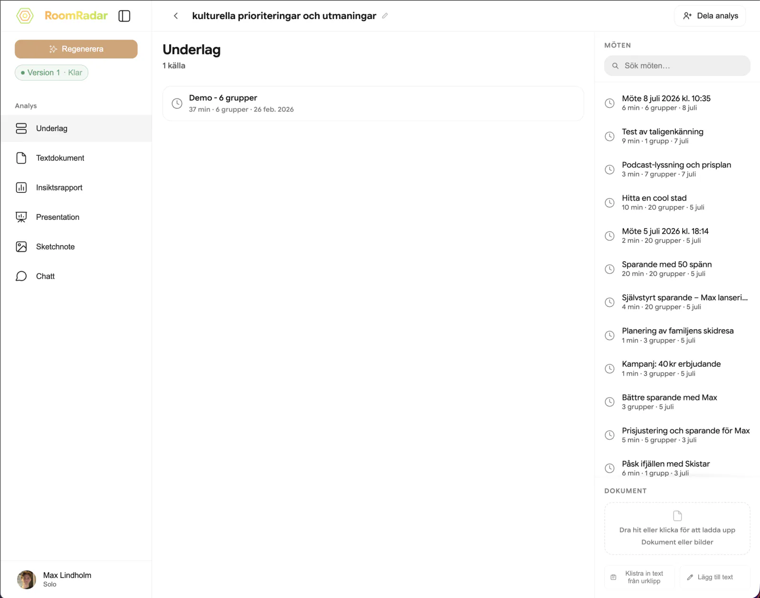Open the Version 1 Klar version selector
760x598 pixels.
(51, 73)
